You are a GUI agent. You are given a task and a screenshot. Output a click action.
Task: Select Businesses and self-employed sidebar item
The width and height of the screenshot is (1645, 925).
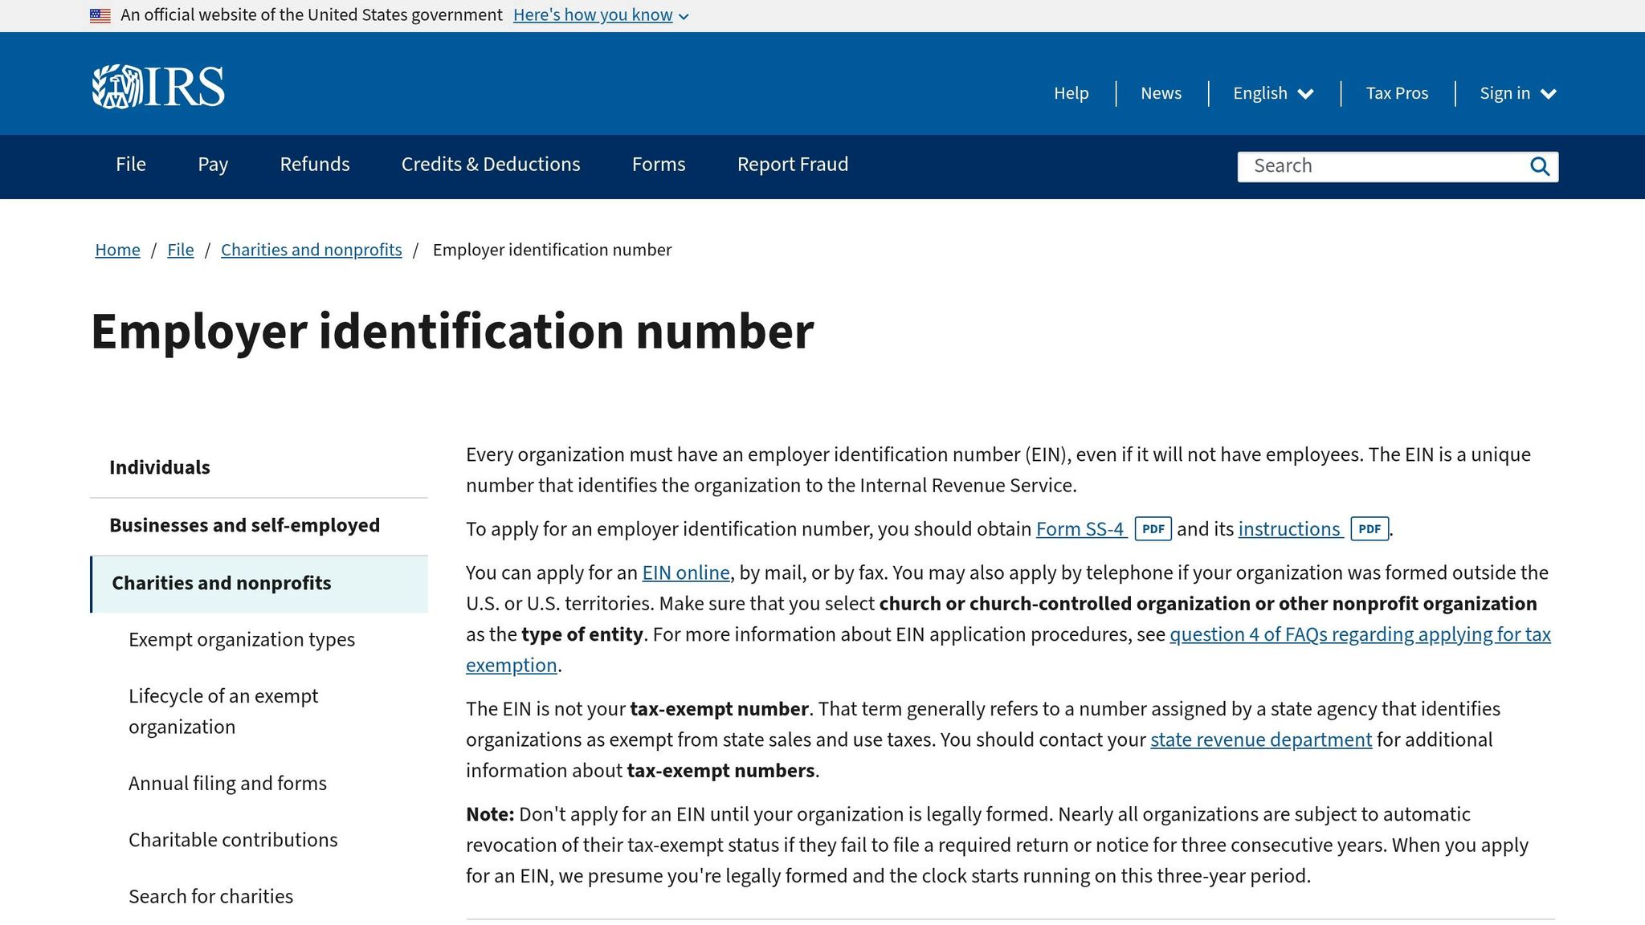(x=259, y=526)
